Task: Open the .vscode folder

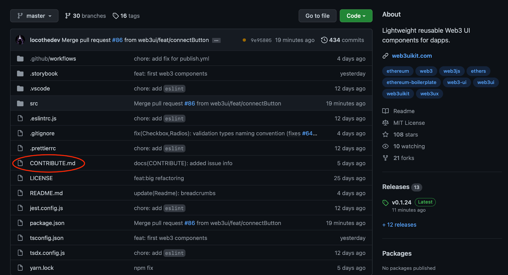Action: (40, 88)
